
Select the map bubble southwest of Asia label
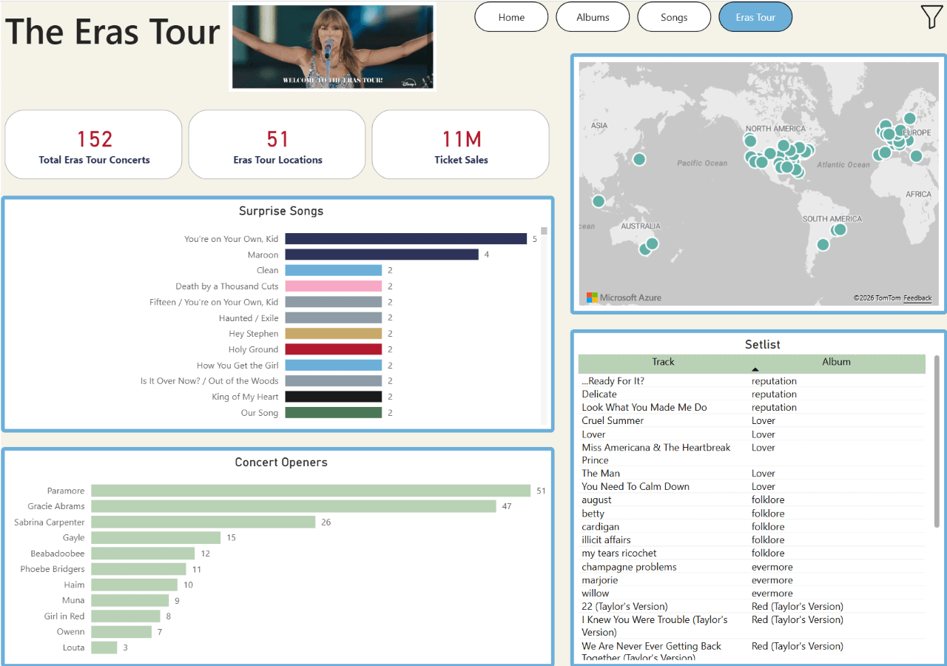[599, 201]
